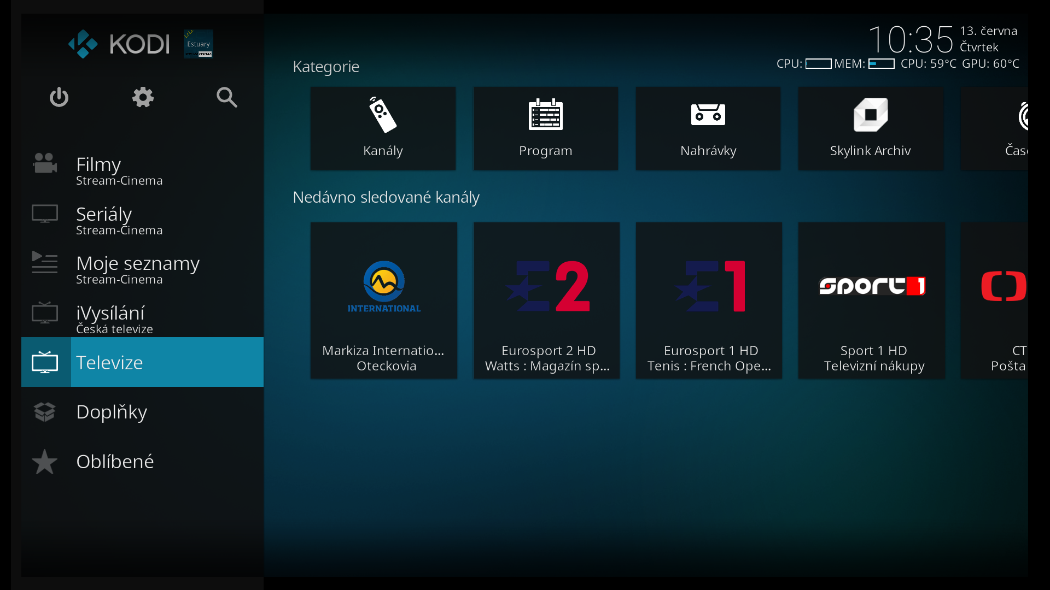Open the Skylink Archiv tile
1050x590 pixels.
pyautogui.click(x=870, y=128)
